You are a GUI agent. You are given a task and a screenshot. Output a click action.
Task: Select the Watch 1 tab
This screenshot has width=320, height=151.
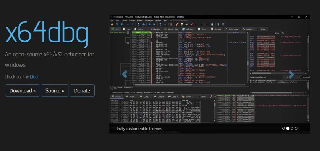(x=188, y=97)
